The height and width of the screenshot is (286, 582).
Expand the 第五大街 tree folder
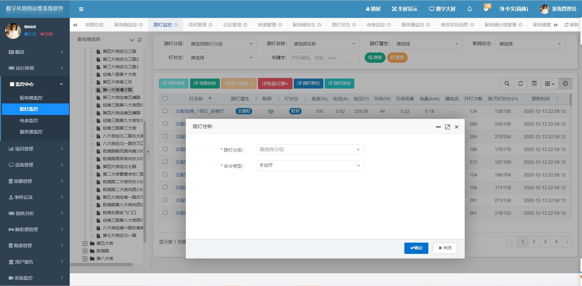[x=85, y=243]
